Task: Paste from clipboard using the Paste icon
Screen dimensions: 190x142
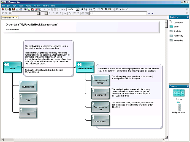Action: pyautogui.click(x=52, y=9)
